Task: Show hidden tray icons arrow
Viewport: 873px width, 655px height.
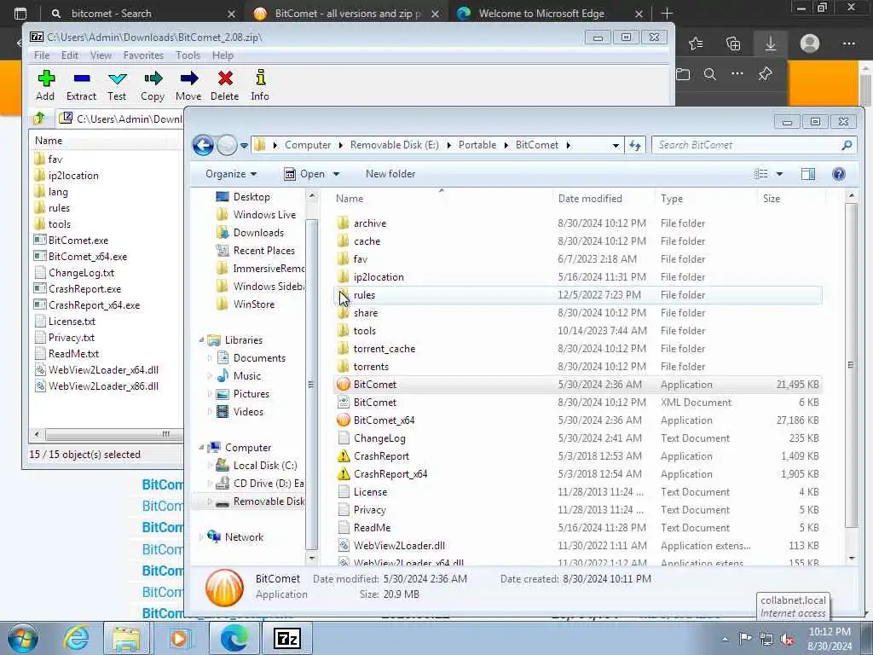Action: point(725,640)
